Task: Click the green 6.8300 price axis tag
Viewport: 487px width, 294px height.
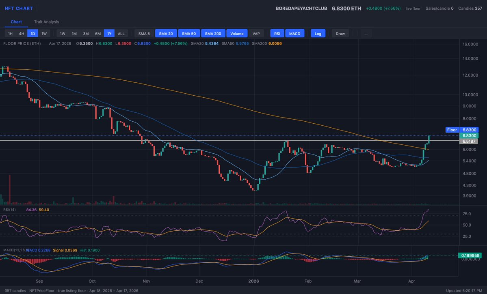Action: point(469,135)
